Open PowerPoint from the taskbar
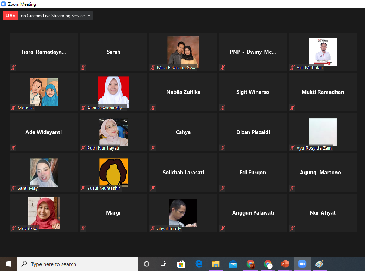This screenshot has width=365, height=271. [x=285, y=264]
